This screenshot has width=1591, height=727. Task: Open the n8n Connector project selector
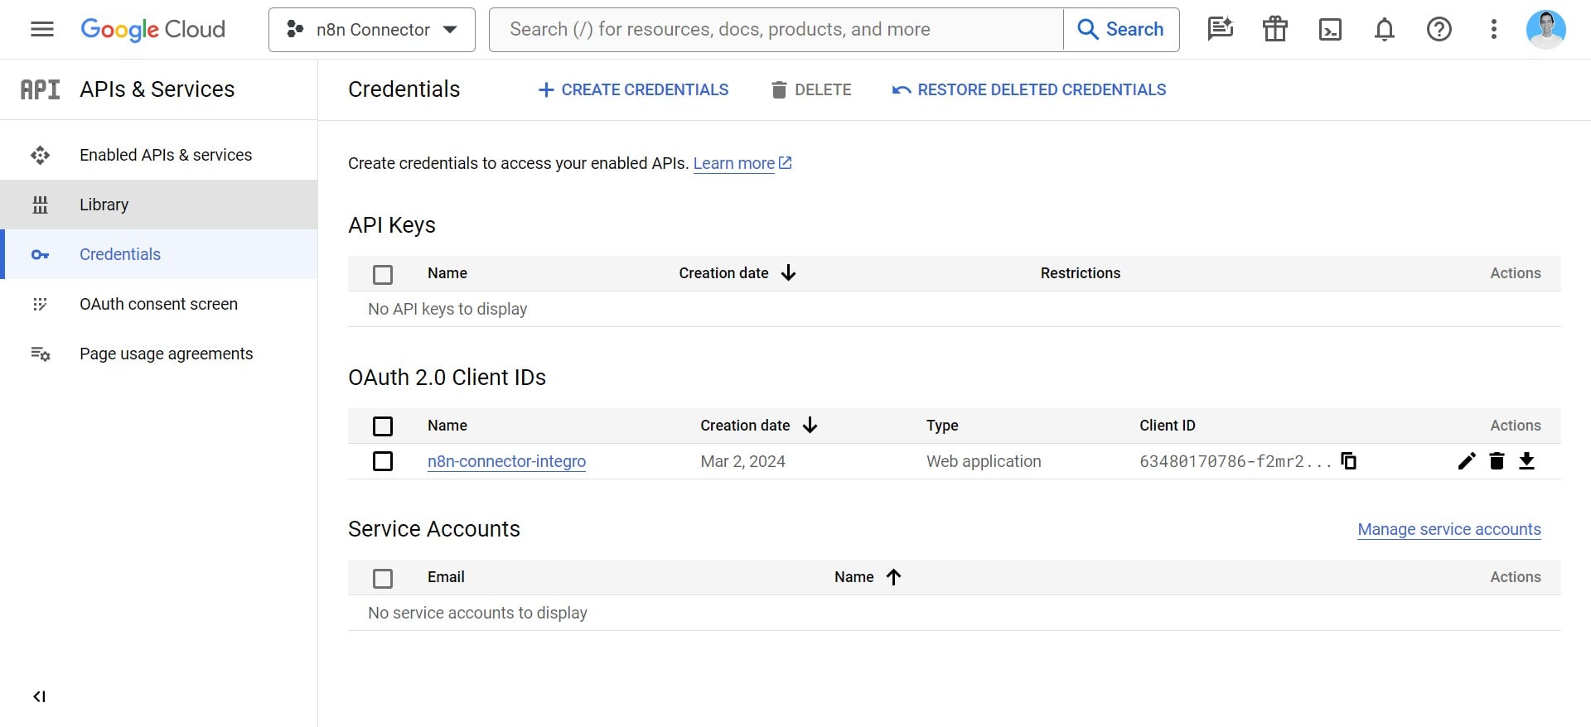tap(372, 30)
